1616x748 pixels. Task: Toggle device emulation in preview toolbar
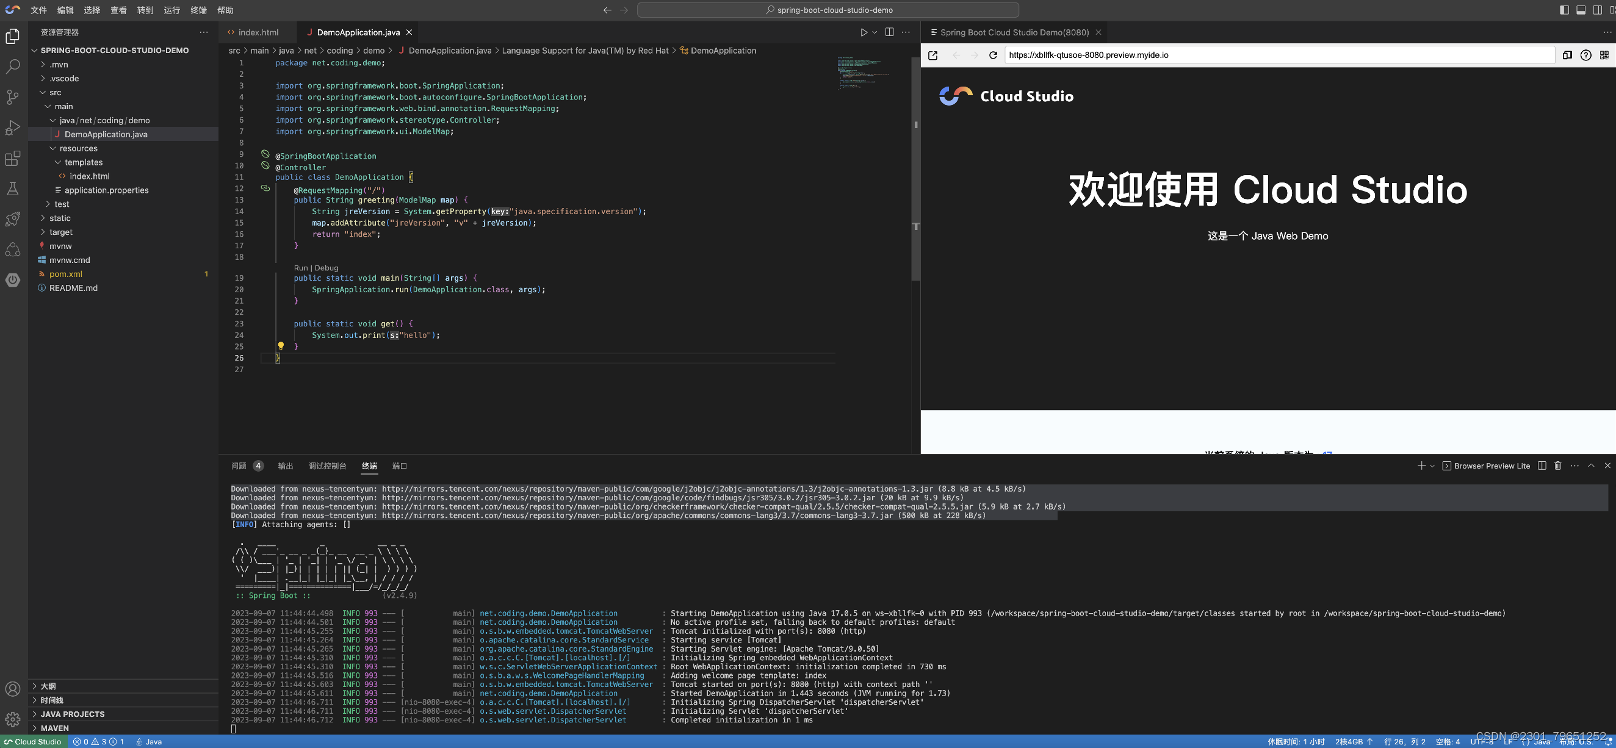click(1567, 55)
